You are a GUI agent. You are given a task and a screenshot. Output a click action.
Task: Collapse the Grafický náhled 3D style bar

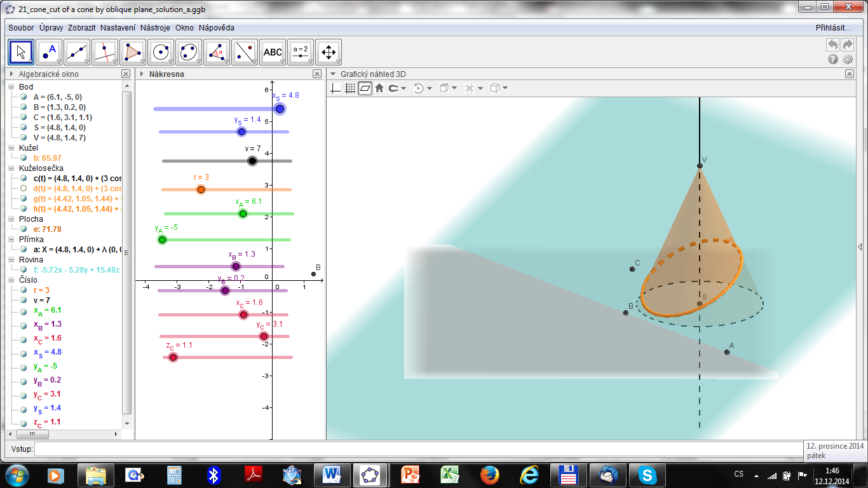(333, 74)
